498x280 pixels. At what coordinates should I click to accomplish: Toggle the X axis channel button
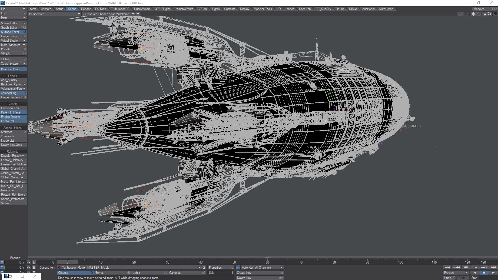pos(2,262)
